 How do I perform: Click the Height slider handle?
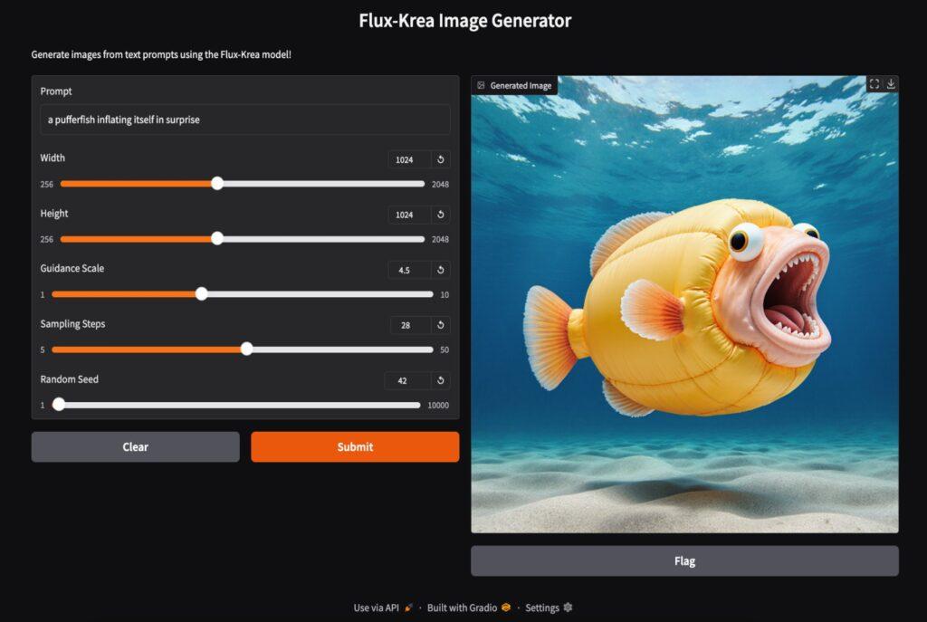pyautogui.click(x=217, y=238)
